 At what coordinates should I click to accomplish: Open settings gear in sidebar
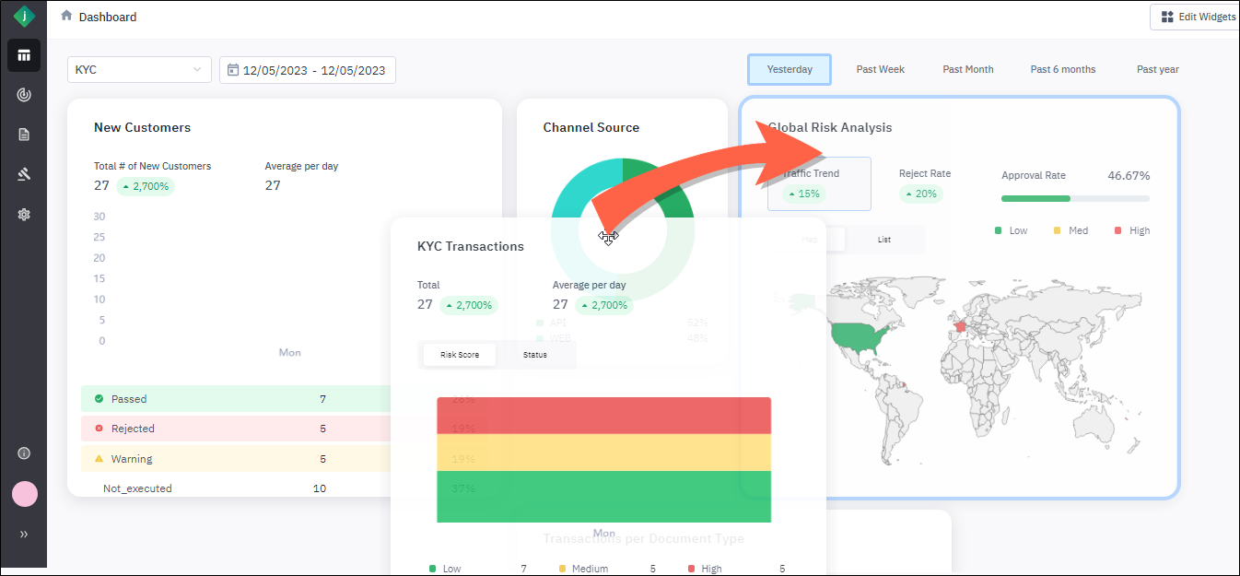point(24,214)
